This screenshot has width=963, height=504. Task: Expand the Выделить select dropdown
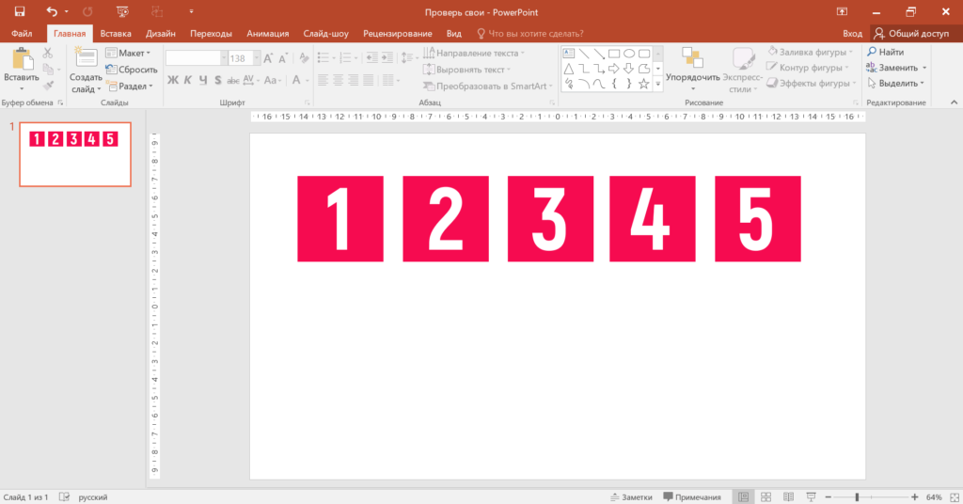click(896, 84)
